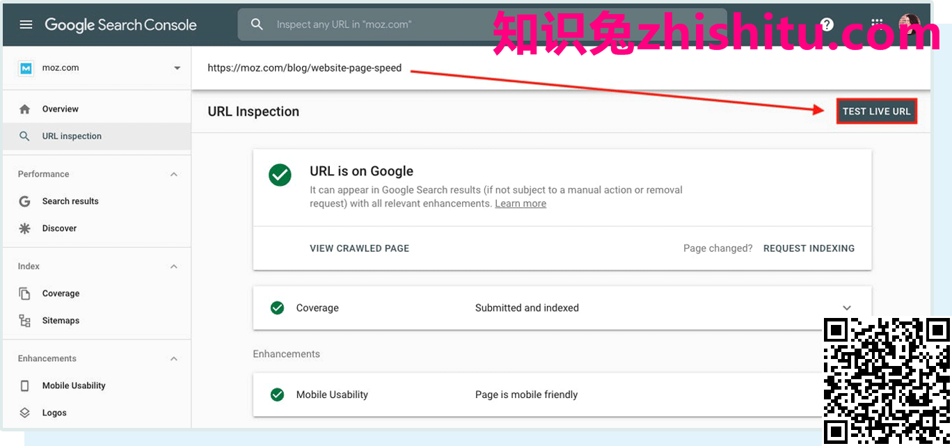Viewport: 952px width, 446px height.
Task: Click the 'URL is on Google' heading
Action: pos(361,171)
